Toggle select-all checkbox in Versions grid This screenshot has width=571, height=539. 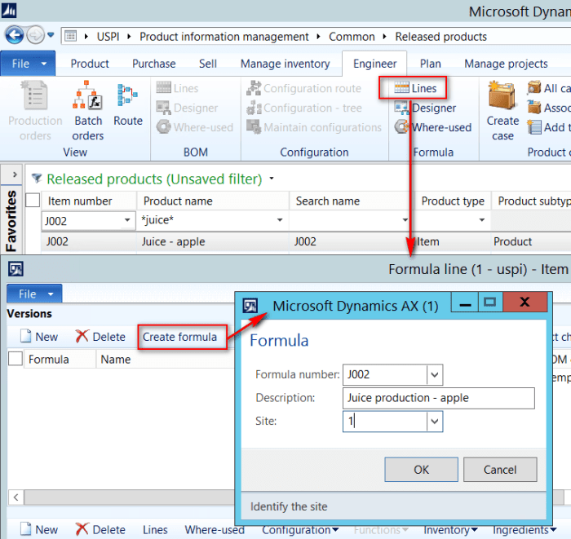click(15, 359)
